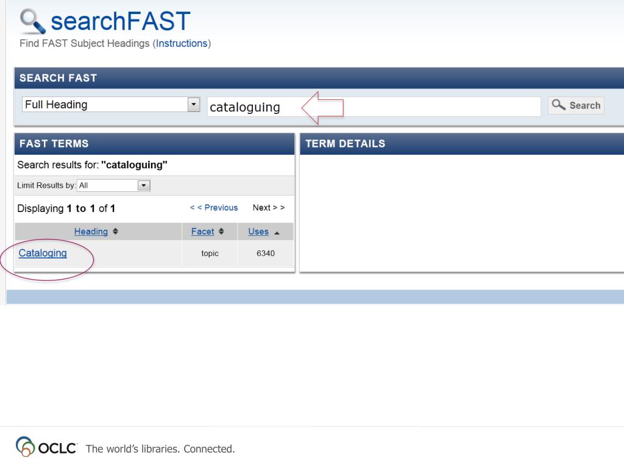Click the 6340 uses value
The height and width of the screenshot is (468, 624).
[266, 253]
